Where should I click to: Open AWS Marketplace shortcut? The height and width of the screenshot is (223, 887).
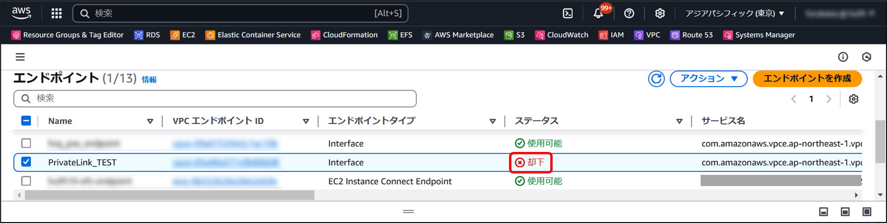[458, 35]
